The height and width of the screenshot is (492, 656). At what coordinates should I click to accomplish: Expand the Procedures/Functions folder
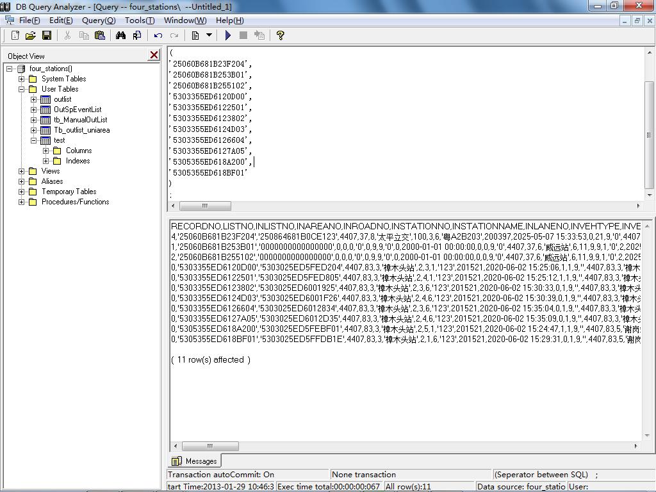[x=21, y=202]
